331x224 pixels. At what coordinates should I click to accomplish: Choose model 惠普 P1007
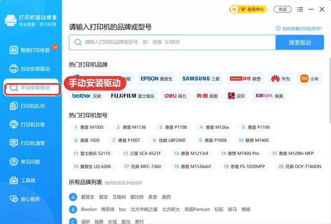(126, 140)
